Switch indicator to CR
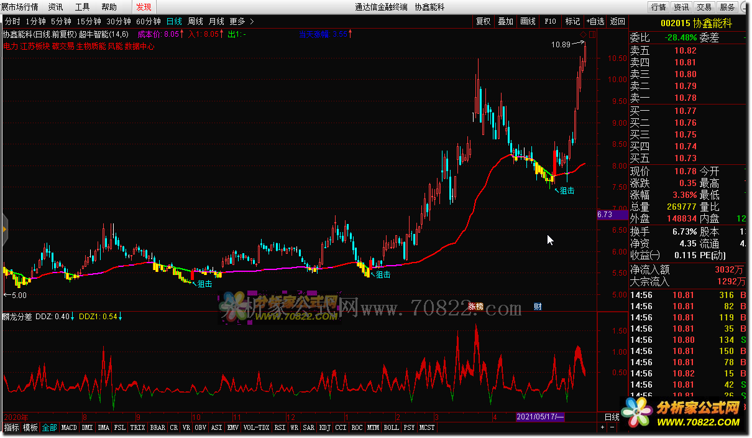 click(174, 428)
